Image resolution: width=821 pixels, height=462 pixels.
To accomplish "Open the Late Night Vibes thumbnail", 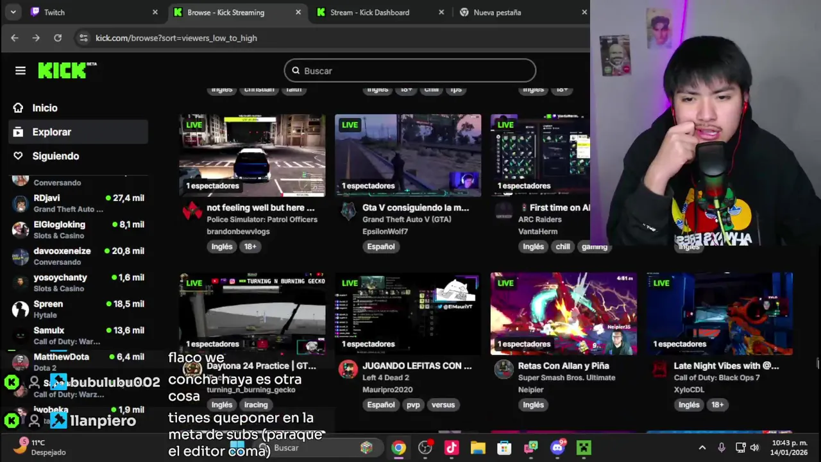I will click(x=720, y=313).
